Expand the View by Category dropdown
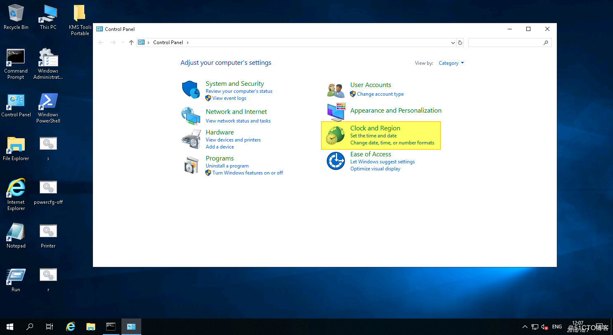613x335 pixels. [x=451, y=63]
